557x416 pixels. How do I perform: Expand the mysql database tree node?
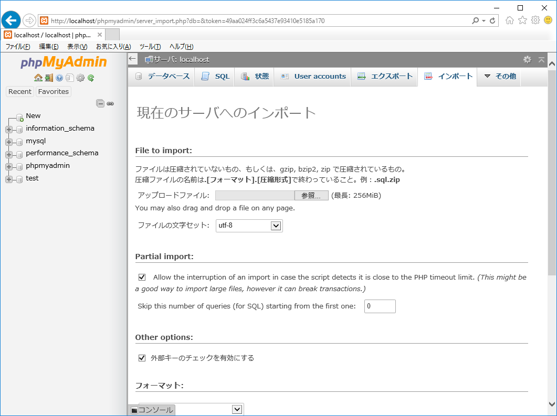[9, 142]
